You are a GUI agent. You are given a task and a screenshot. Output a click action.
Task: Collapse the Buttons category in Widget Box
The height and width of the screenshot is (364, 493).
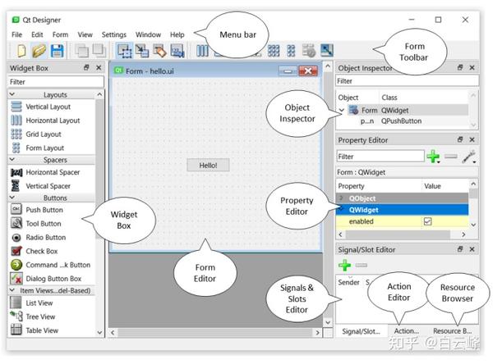click(12, 198)
